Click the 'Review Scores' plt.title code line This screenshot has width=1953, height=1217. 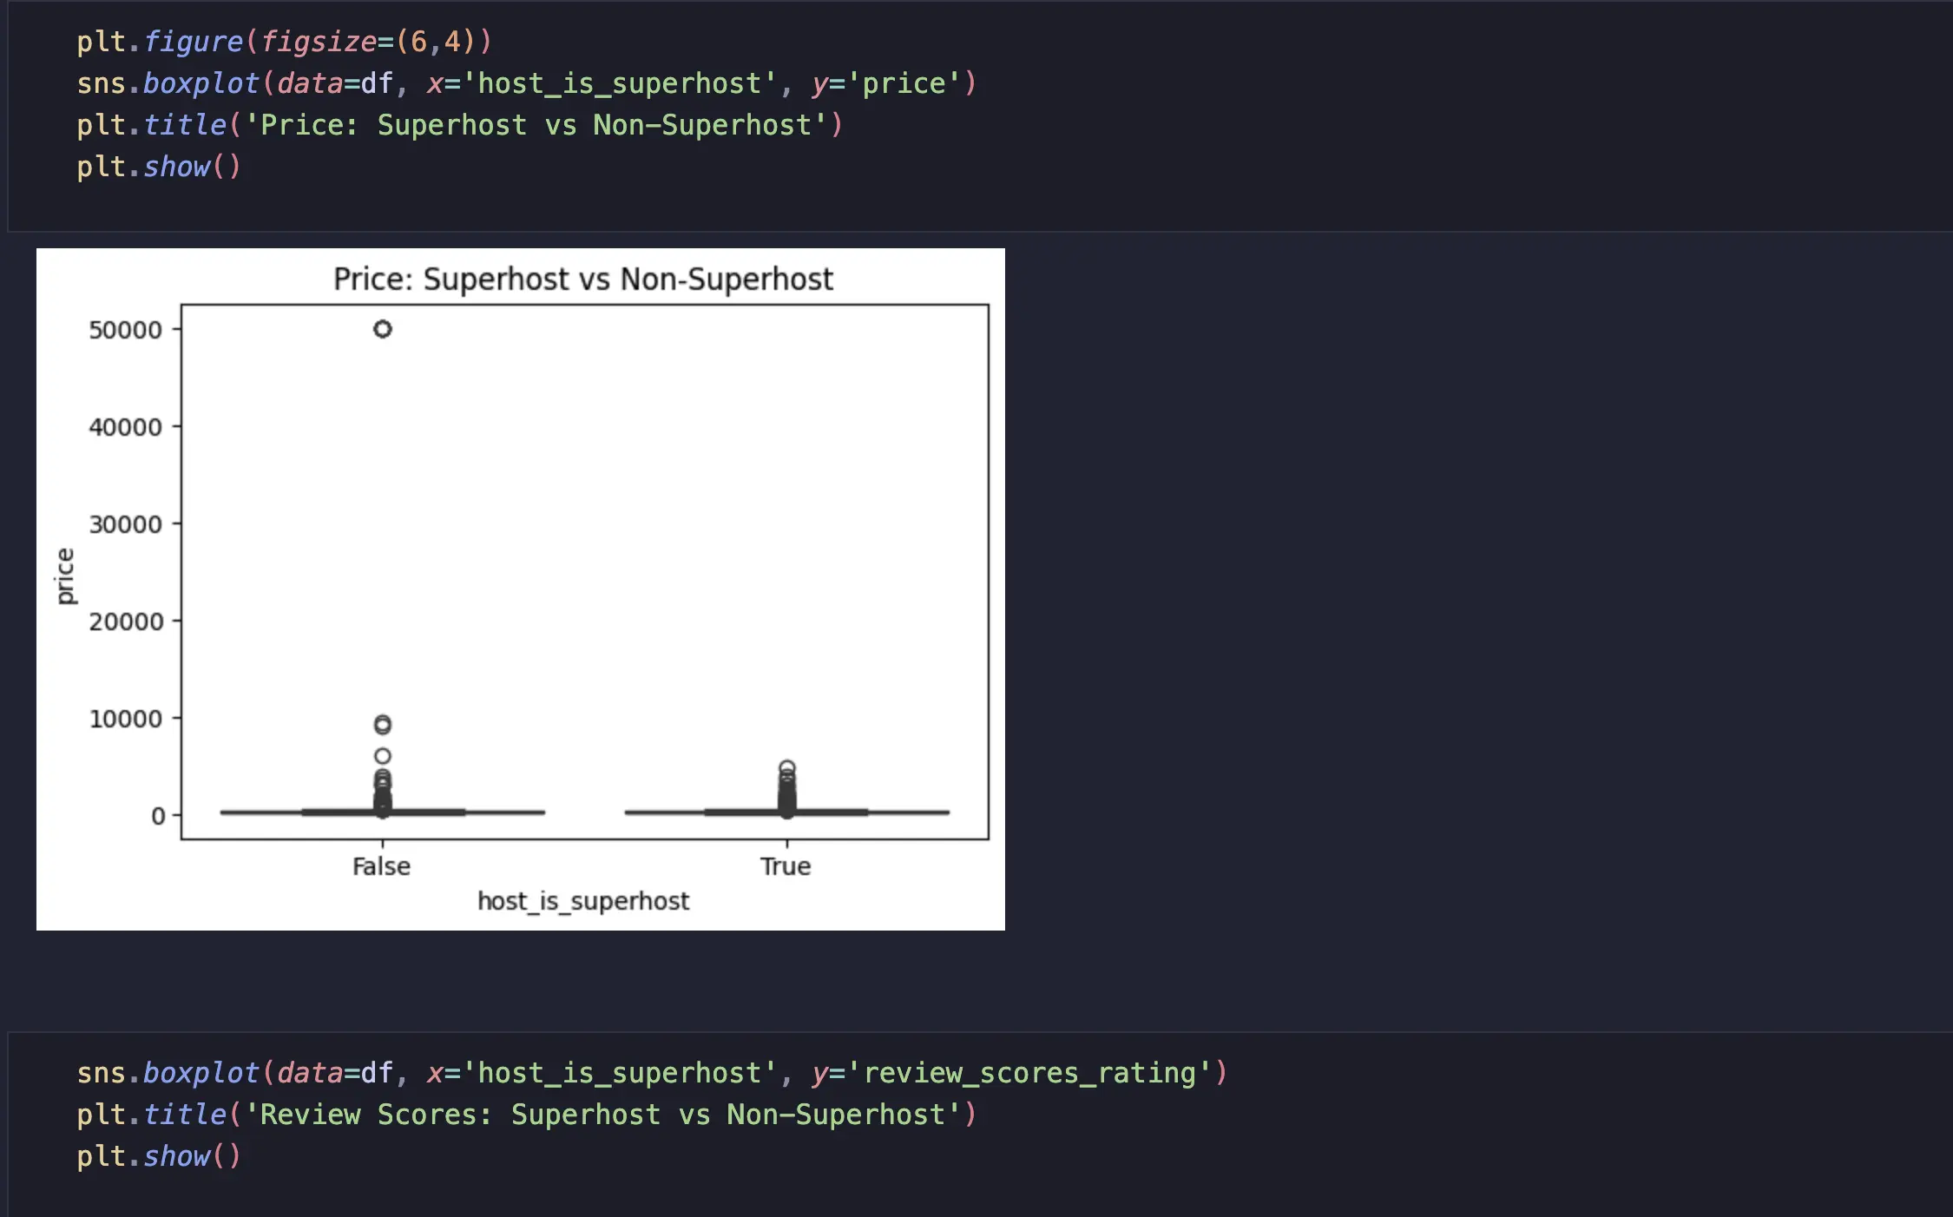click(x=526, y=1115)
